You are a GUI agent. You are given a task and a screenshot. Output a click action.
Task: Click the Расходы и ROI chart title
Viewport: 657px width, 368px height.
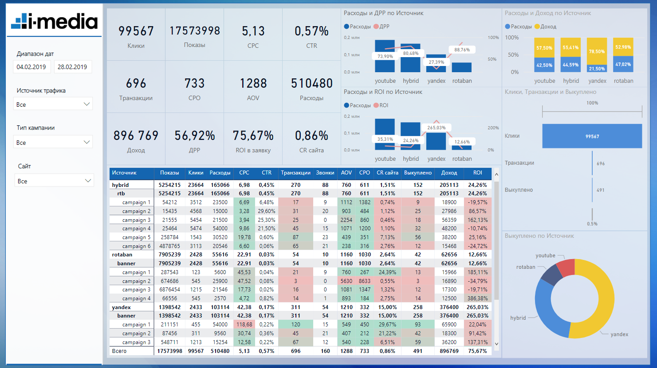click(x=383, y=92)
